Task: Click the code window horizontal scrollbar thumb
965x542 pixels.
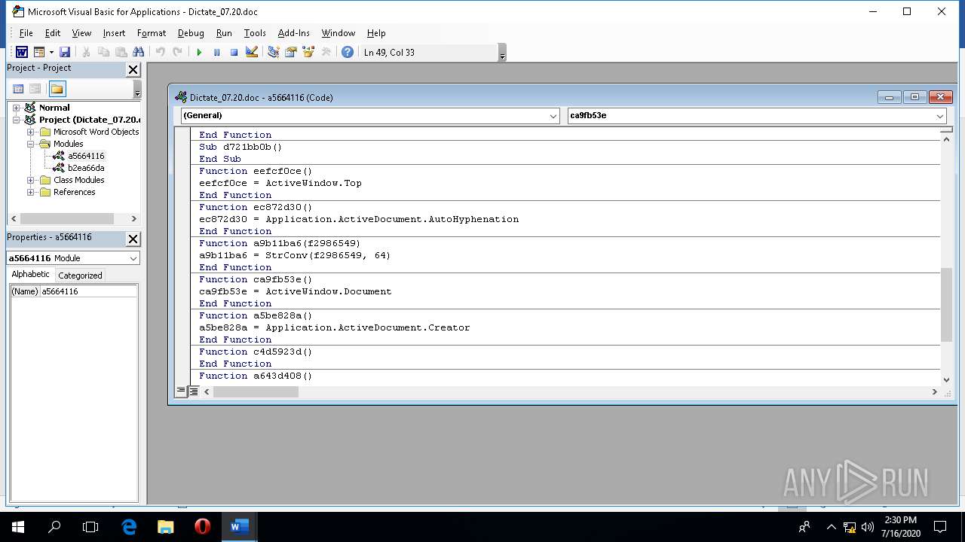Action: [256, 391]
